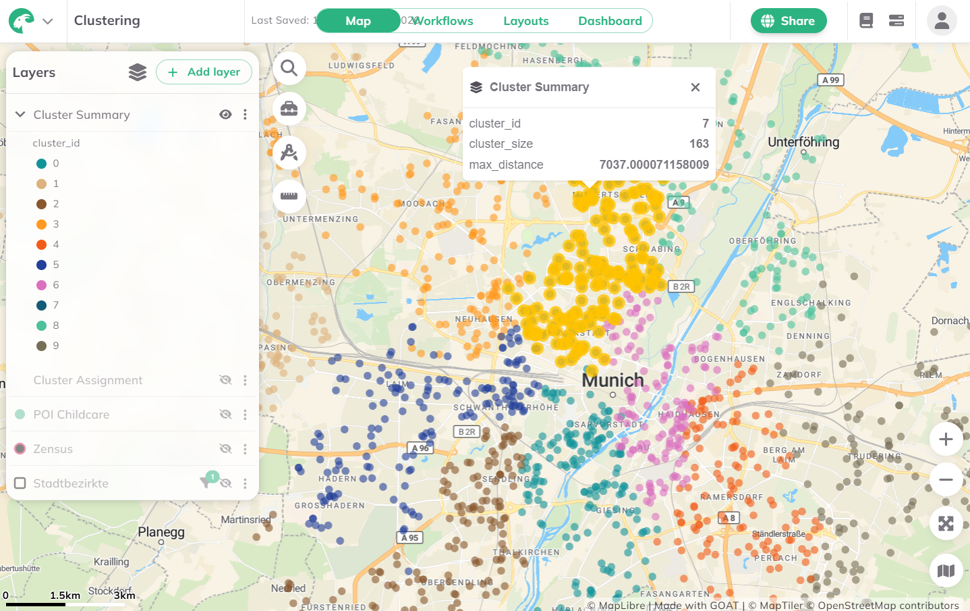Open the project name dropdown arrow
This screenshot has height=611, width=970.
[x=47, y=20]
